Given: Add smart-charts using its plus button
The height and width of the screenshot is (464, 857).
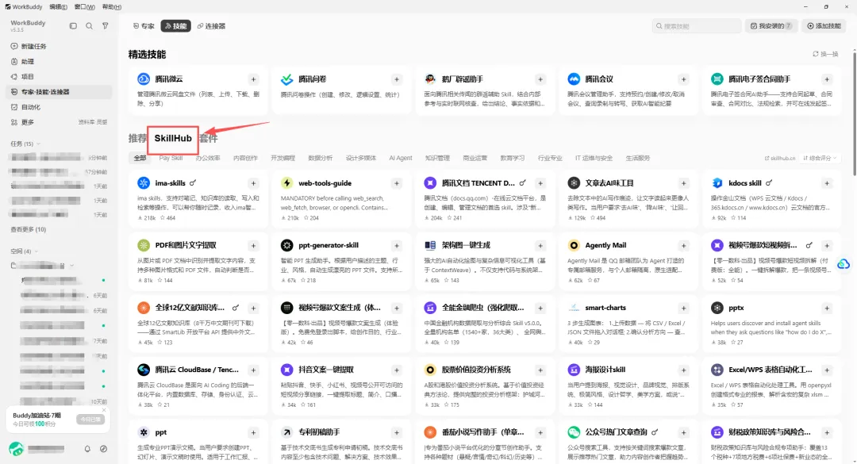Looking at the screenshot, I should click(x=683, y=308).
